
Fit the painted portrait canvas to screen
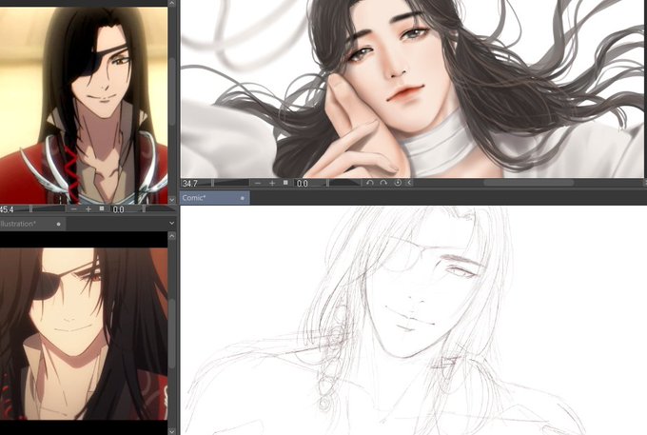[x=285, y=183]
